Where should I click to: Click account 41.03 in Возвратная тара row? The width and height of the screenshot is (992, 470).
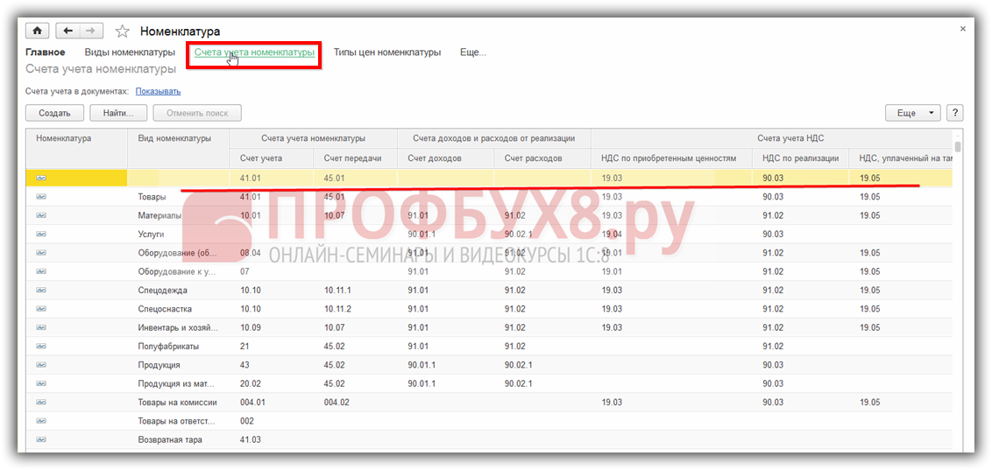point(251,439)
